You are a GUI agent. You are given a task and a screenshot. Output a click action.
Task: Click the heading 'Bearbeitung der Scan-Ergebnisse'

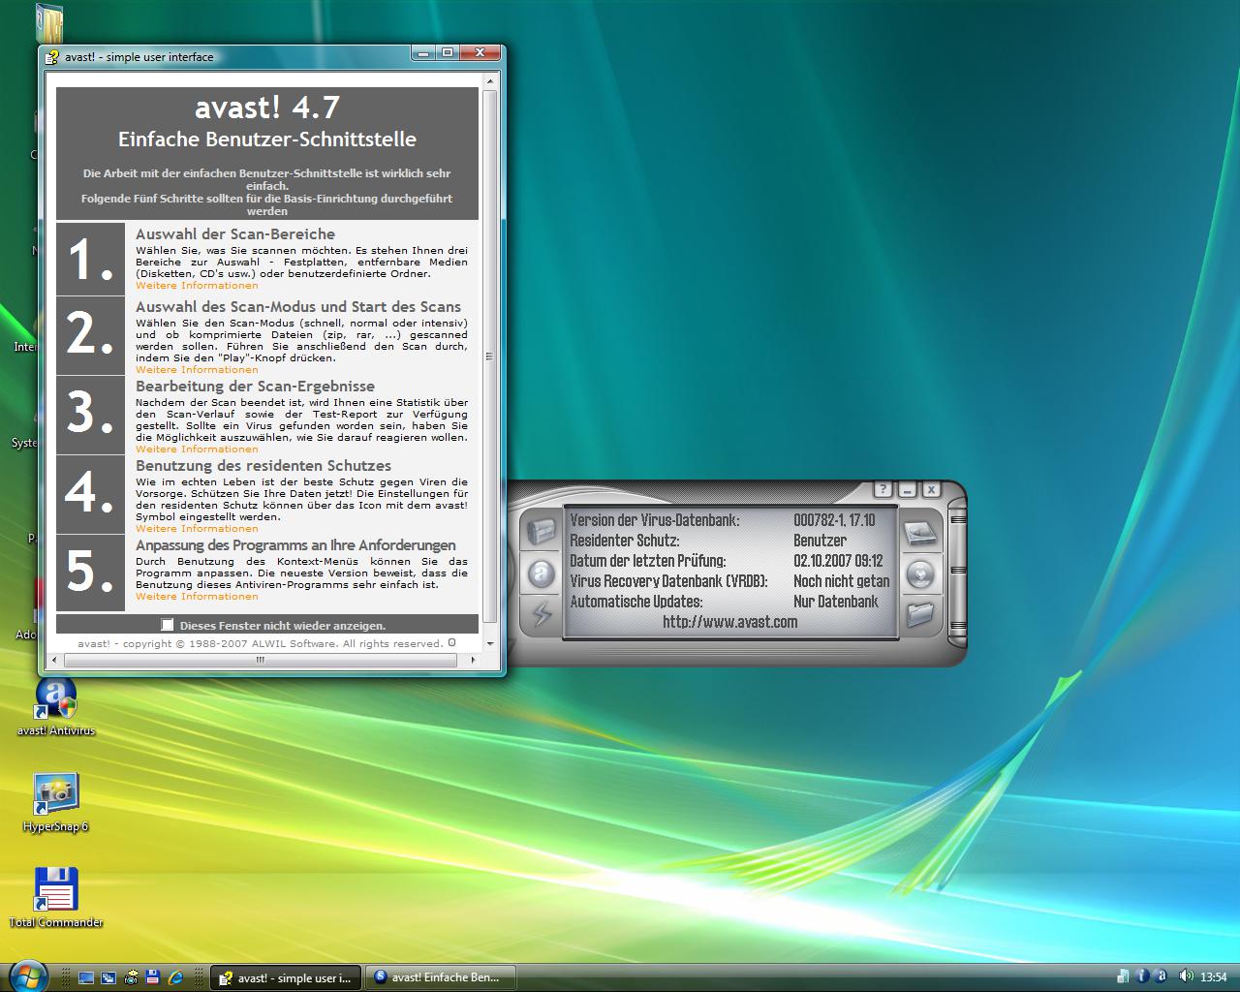(x=255, y=387)
